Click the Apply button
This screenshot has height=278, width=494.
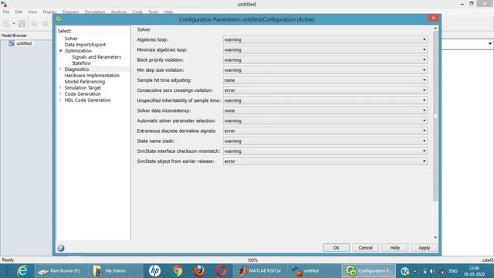click(x=424, y=248)
